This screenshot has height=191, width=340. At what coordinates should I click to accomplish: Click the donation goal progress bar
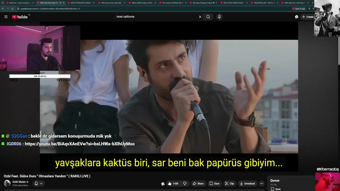click(40, 76)
